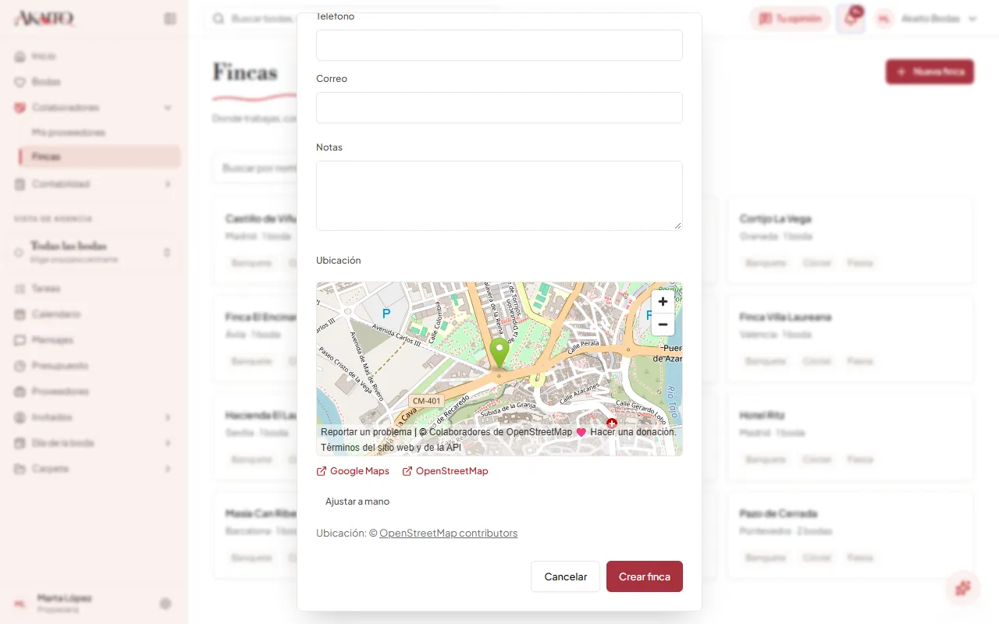Submit with the Crear finca button
This screenshot has width=999, height=624.
[x=645, y=576]
